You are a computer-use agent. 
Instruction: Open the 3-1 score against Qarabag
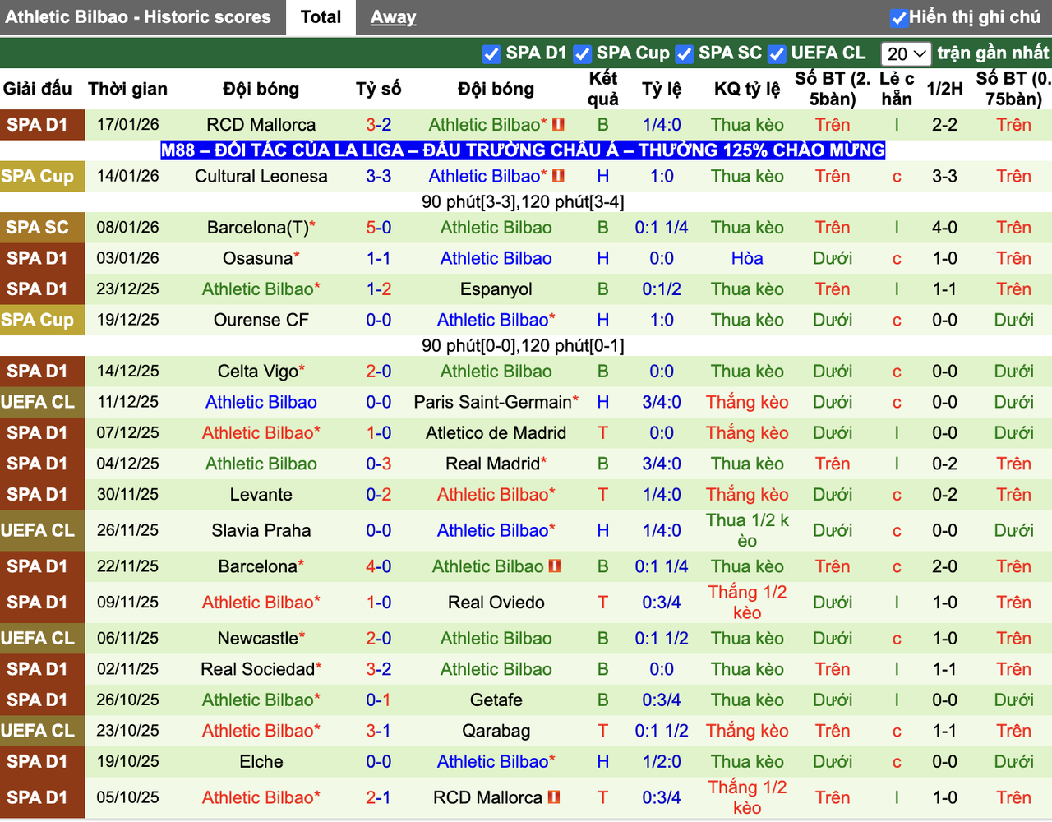click(379, 731)
